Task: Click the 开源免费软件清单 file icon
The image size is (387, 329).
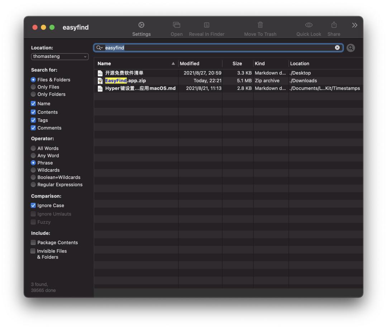Action: [x=100, y=73]
